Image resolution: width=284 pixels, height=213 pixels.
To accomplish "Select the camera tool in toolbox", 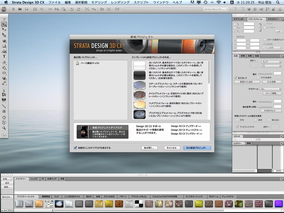I will tap(4, 100).
